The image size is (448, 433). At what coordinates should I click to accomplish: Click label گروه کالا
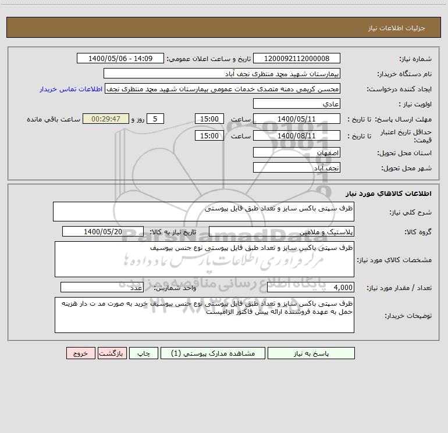click(418, 232)
